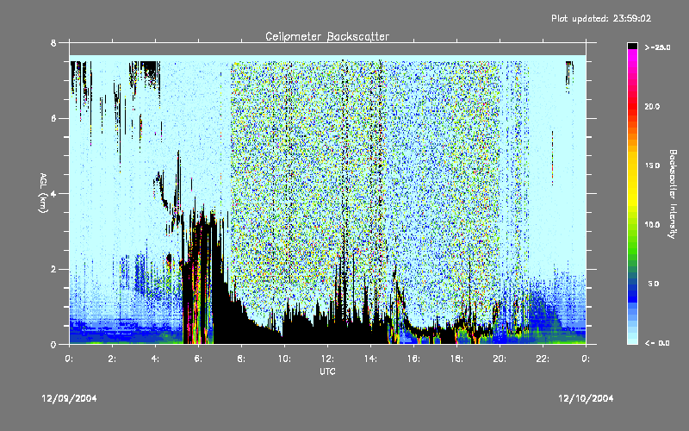Image resolution: width=689 pixels, height=431 pixels.
Task: Click the x-axis tick label '4:'
Action: 155,359
